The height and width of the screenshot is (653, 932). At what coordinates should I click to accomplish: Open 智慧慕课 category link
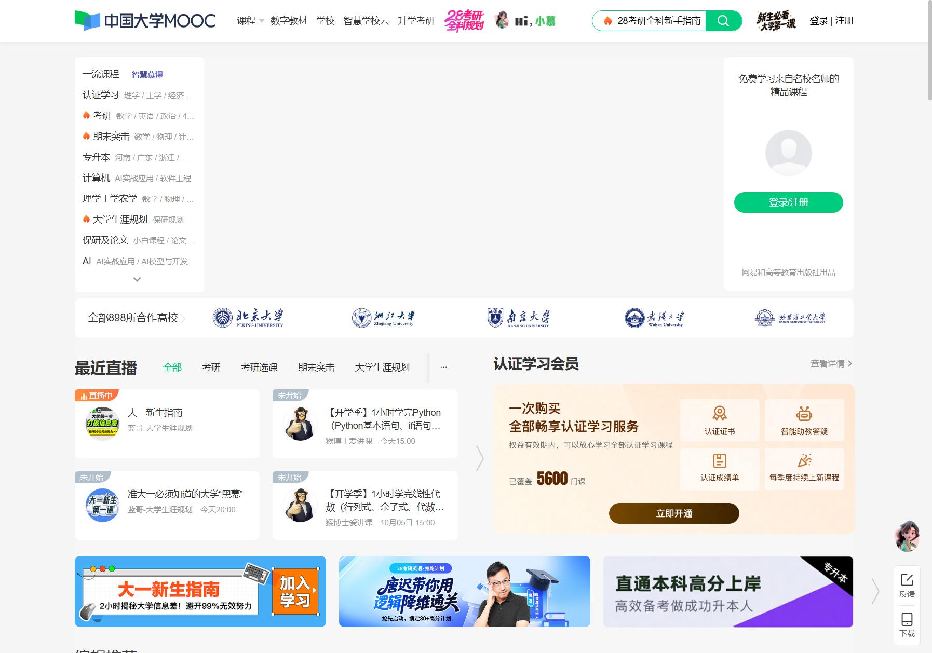147,75
